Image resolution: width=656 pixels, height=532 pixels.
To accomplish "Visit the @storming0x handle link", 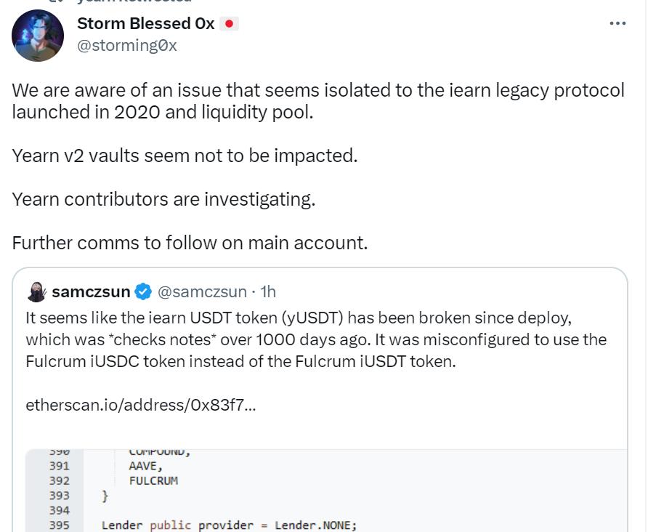I will coord(126,46).
